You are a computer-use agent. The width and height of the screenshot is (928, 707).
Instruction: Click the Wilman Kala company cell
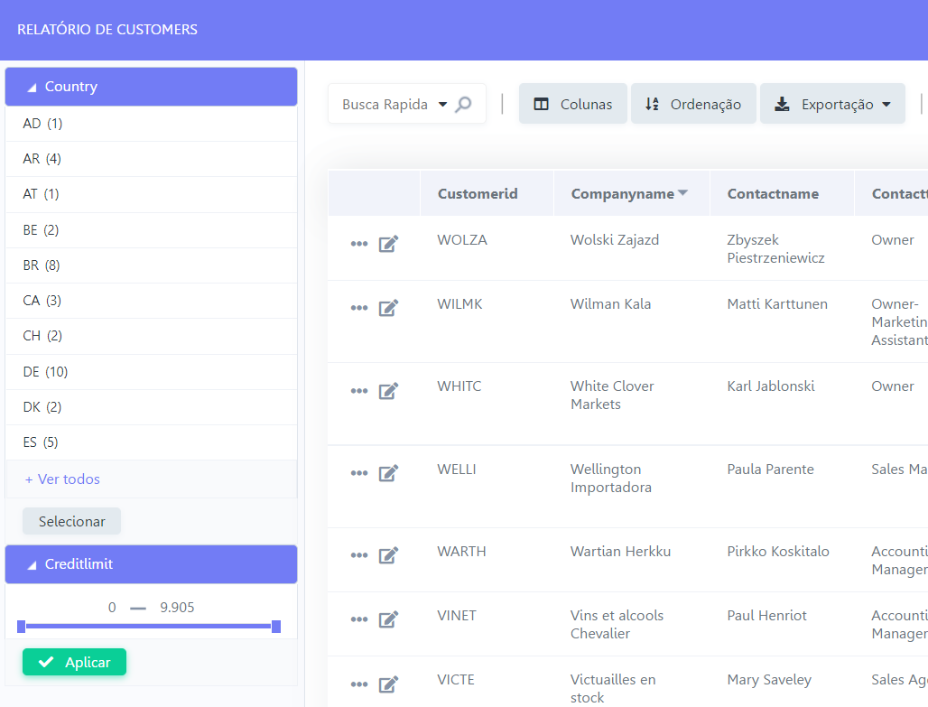point(610,303)
